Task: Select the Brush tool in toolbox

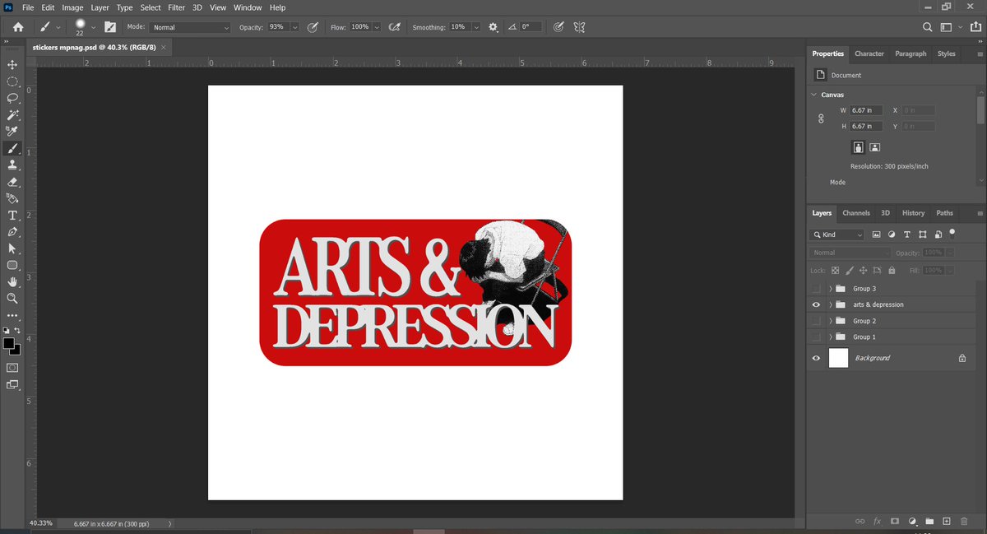Action: [12, 148]
